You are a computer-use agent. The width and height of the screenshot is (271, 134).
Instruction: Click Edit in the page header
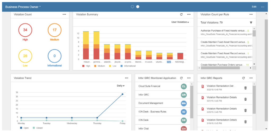pos(254,7)
